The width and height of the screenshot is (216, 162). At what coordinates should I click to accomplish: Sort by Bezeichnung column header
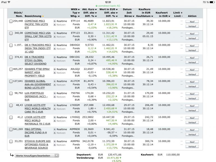[34, 16]
